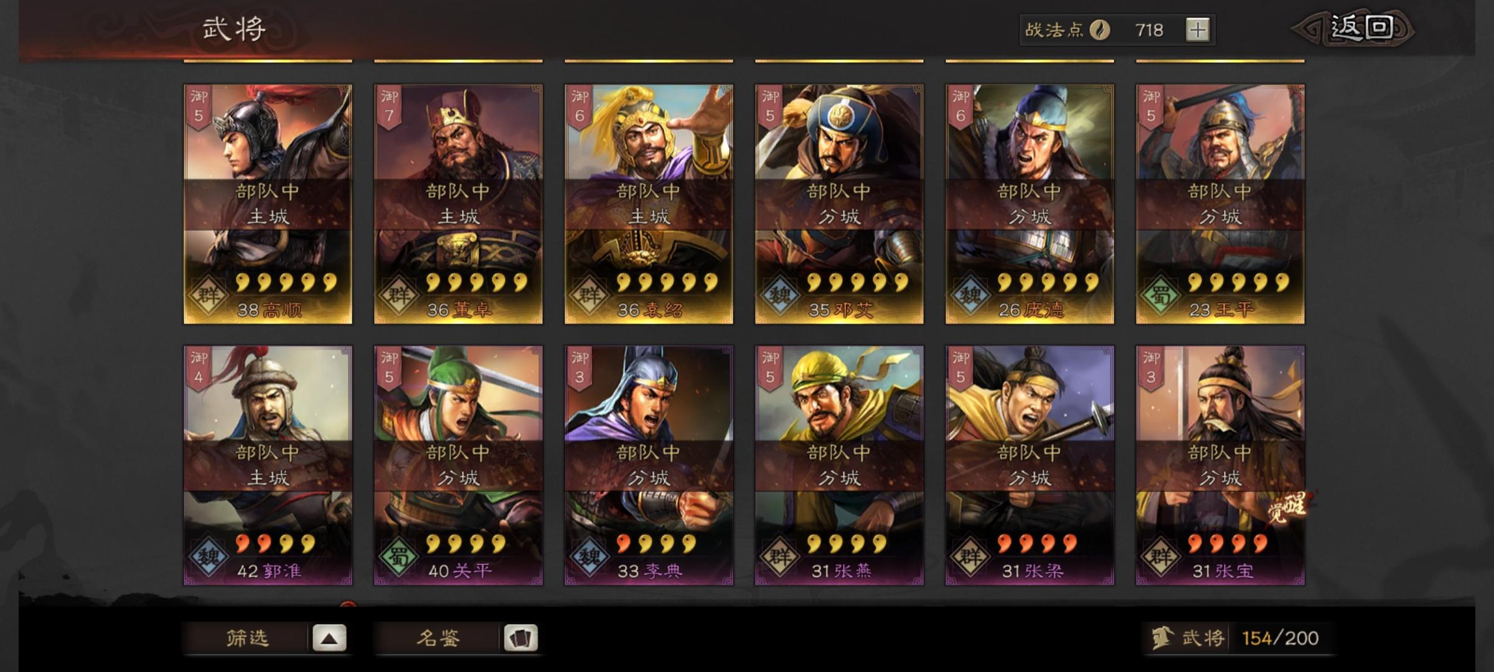
Task: Click the 蜀 faction icon on 关平
Action: point(399,556)
